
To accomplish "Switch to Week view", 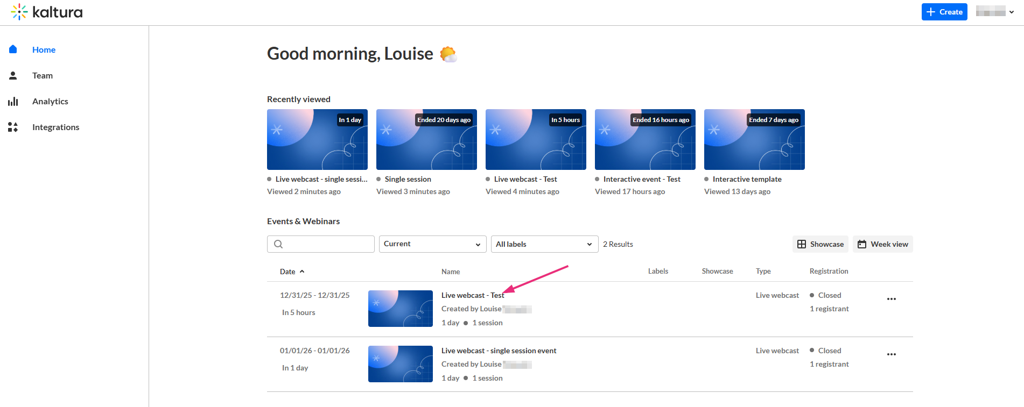I will pyautogui.click(x=883, y=244).
